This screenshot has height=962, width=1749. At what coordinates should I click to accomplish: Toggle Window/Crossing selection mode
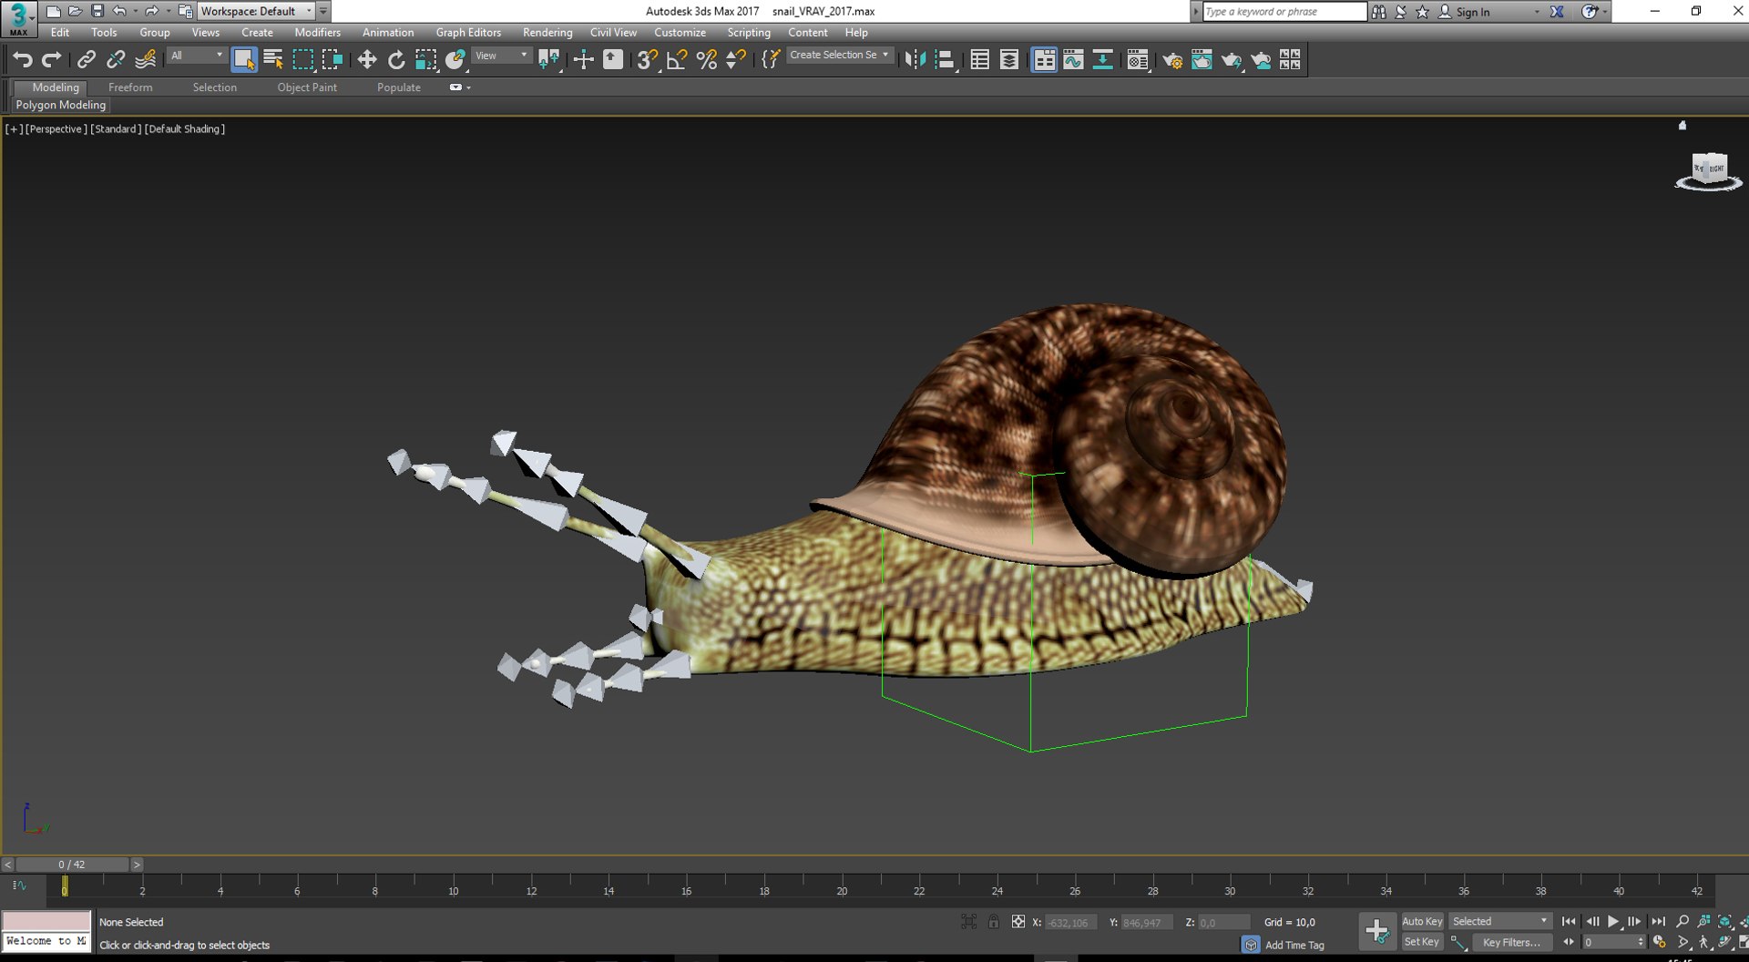tap(332, 60)
